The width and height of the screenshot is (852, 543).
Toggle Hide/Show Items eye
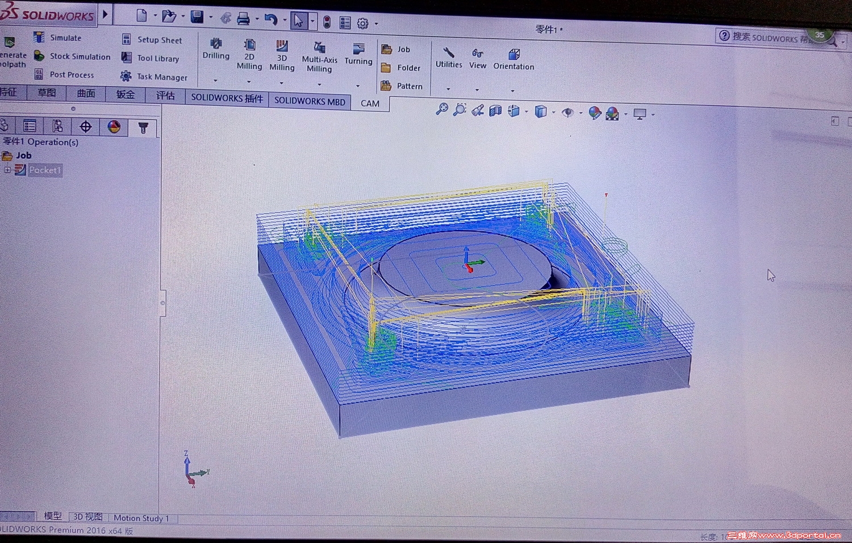pyautogui.click(x=567, y=112)
